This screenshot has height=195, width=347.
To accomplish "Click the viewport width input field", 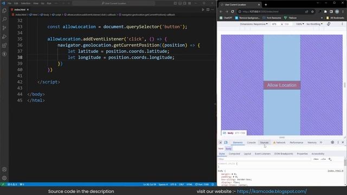I will click(274, 24).
